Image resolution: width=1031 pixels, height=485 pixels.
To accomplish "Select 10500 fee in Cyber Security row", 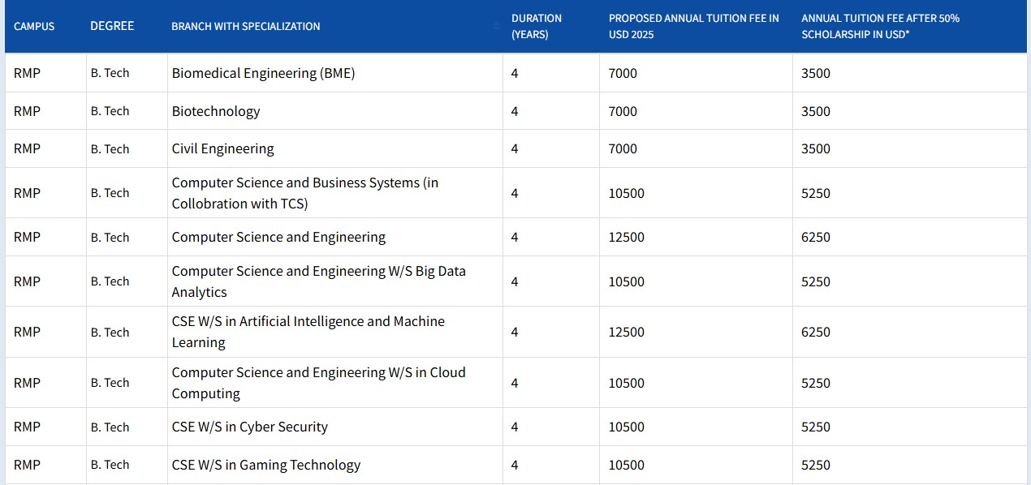I will [627, 427].
